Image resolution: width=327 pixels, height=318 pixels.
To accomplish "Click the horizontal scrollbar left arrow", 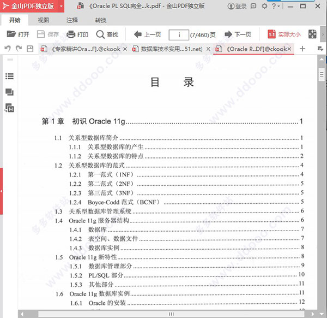I will [x=22, y=314].
